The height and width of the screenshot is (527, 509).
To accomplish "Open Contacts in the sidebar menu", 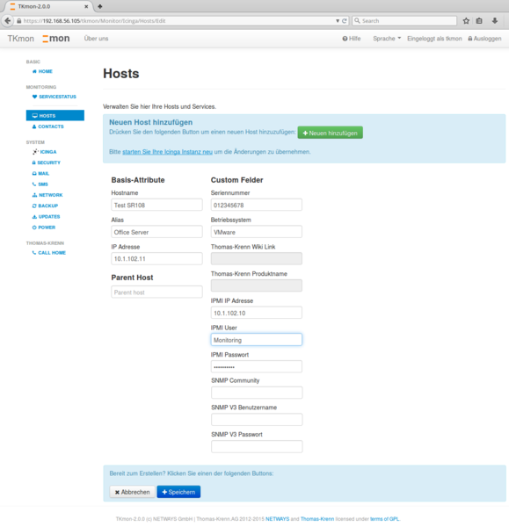I will [47, 126].
